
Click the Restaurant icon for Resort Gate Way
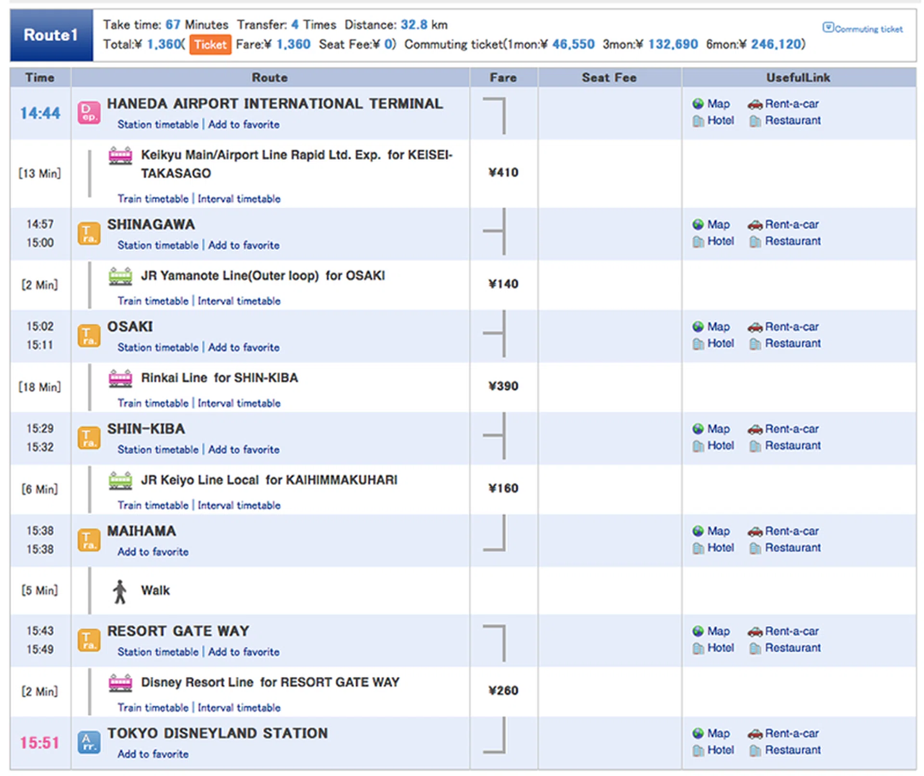tap(755, 649)
